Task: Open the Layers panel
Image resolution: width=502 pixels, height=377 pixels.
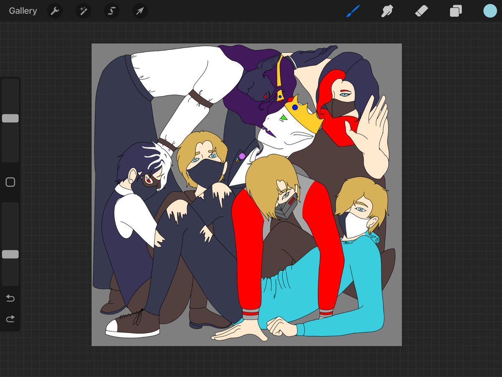Action: point(456,11)
